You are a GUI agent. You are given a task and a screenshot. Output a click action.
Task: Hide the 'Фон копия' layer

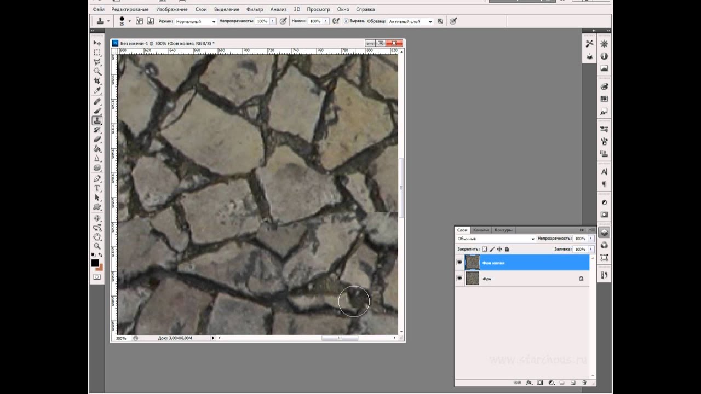[x=459, y=263]
